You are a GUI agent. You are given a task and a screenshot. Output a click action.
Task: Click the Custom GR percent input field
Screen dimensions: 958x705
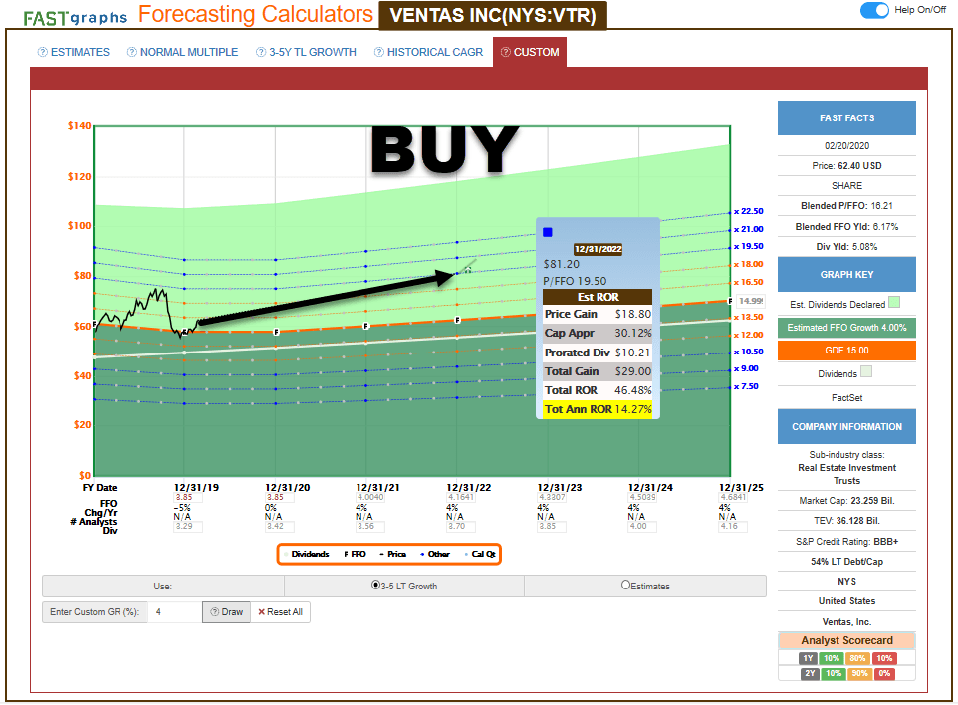coord(175,612)
